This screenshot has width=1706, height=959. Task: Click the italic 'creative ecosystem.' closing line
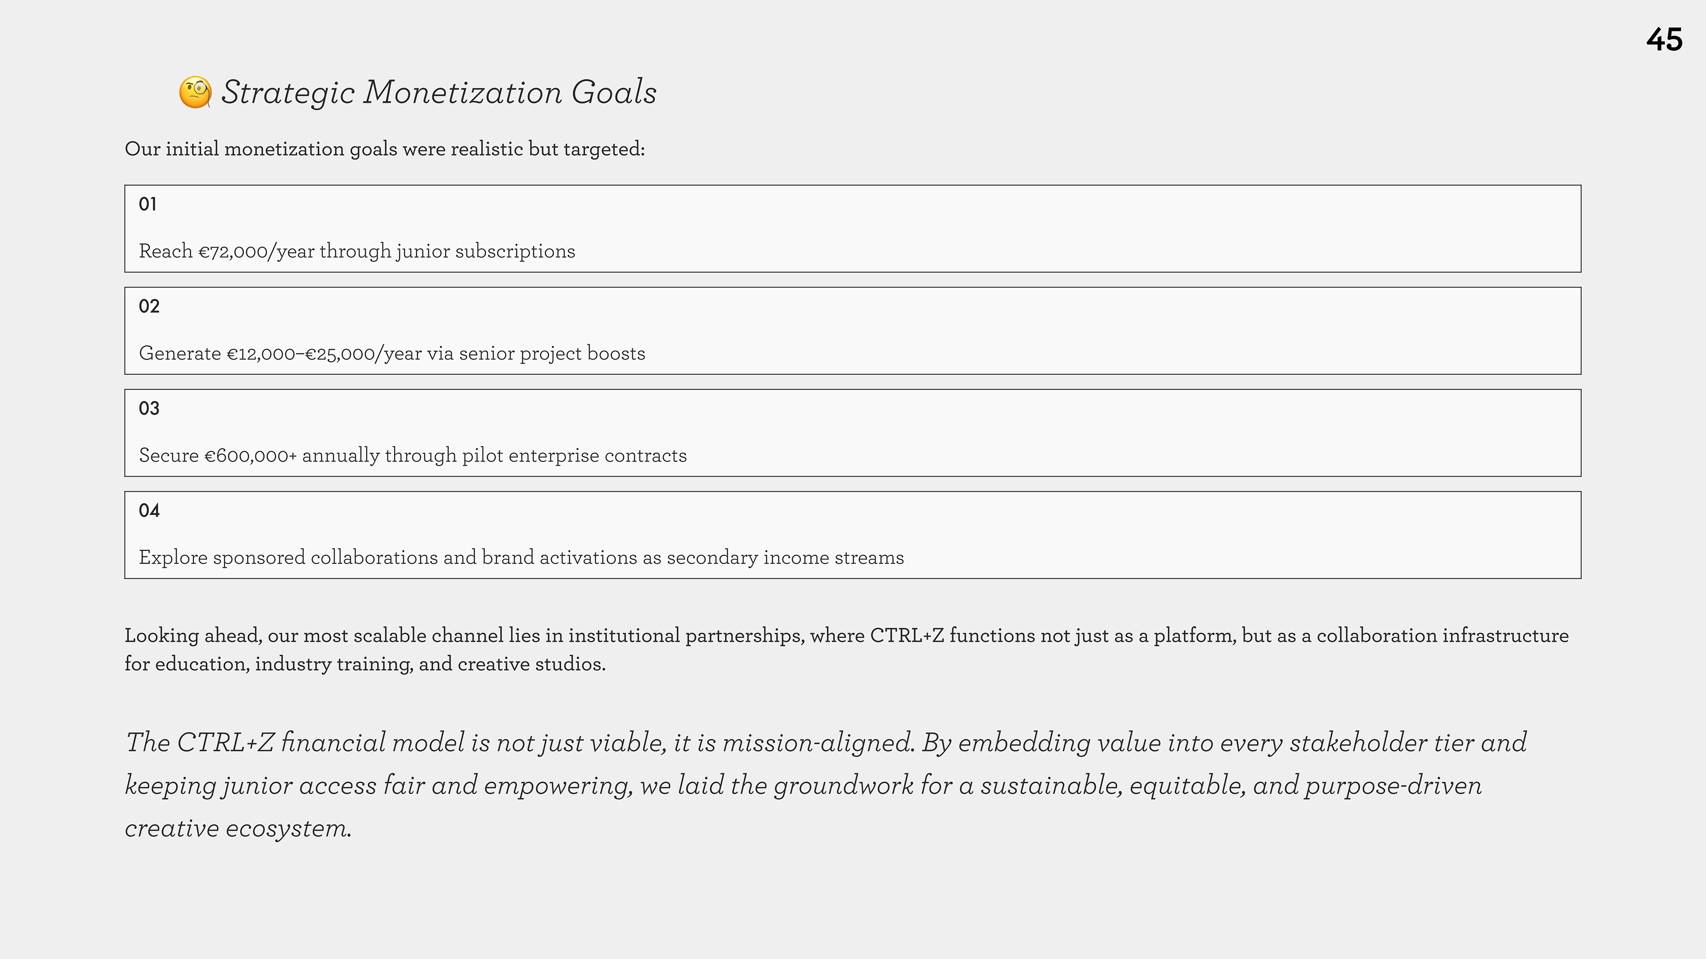[239, 828]
